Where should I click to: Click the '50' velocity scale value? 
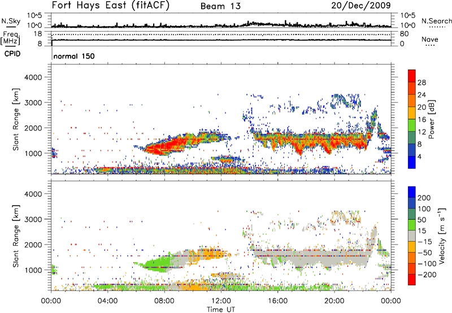click(421, 220)
